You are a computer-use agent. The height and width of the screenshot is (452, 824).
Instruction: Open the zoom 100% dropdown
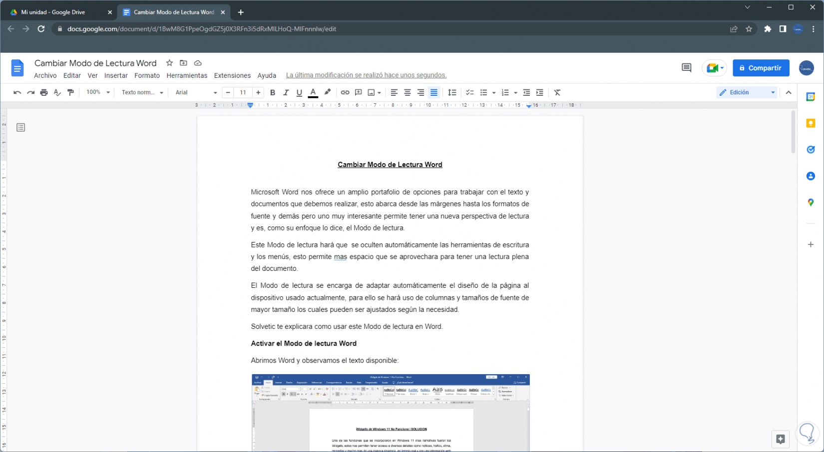click(98, 92)
